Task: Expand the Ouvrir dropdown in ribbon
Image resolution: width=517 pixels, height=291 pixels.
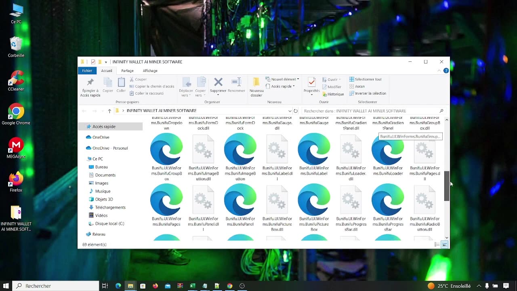Action: (x=332, y=80)
